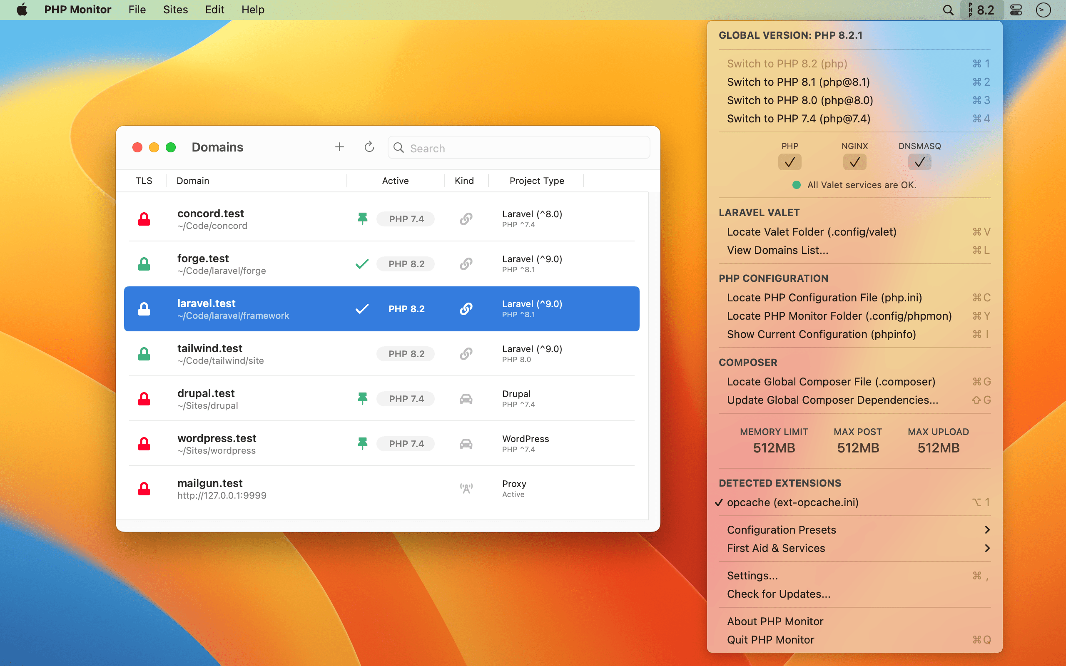Select Switch to PHP 8.1 (php@8.1)

click(x=854, y=82)
